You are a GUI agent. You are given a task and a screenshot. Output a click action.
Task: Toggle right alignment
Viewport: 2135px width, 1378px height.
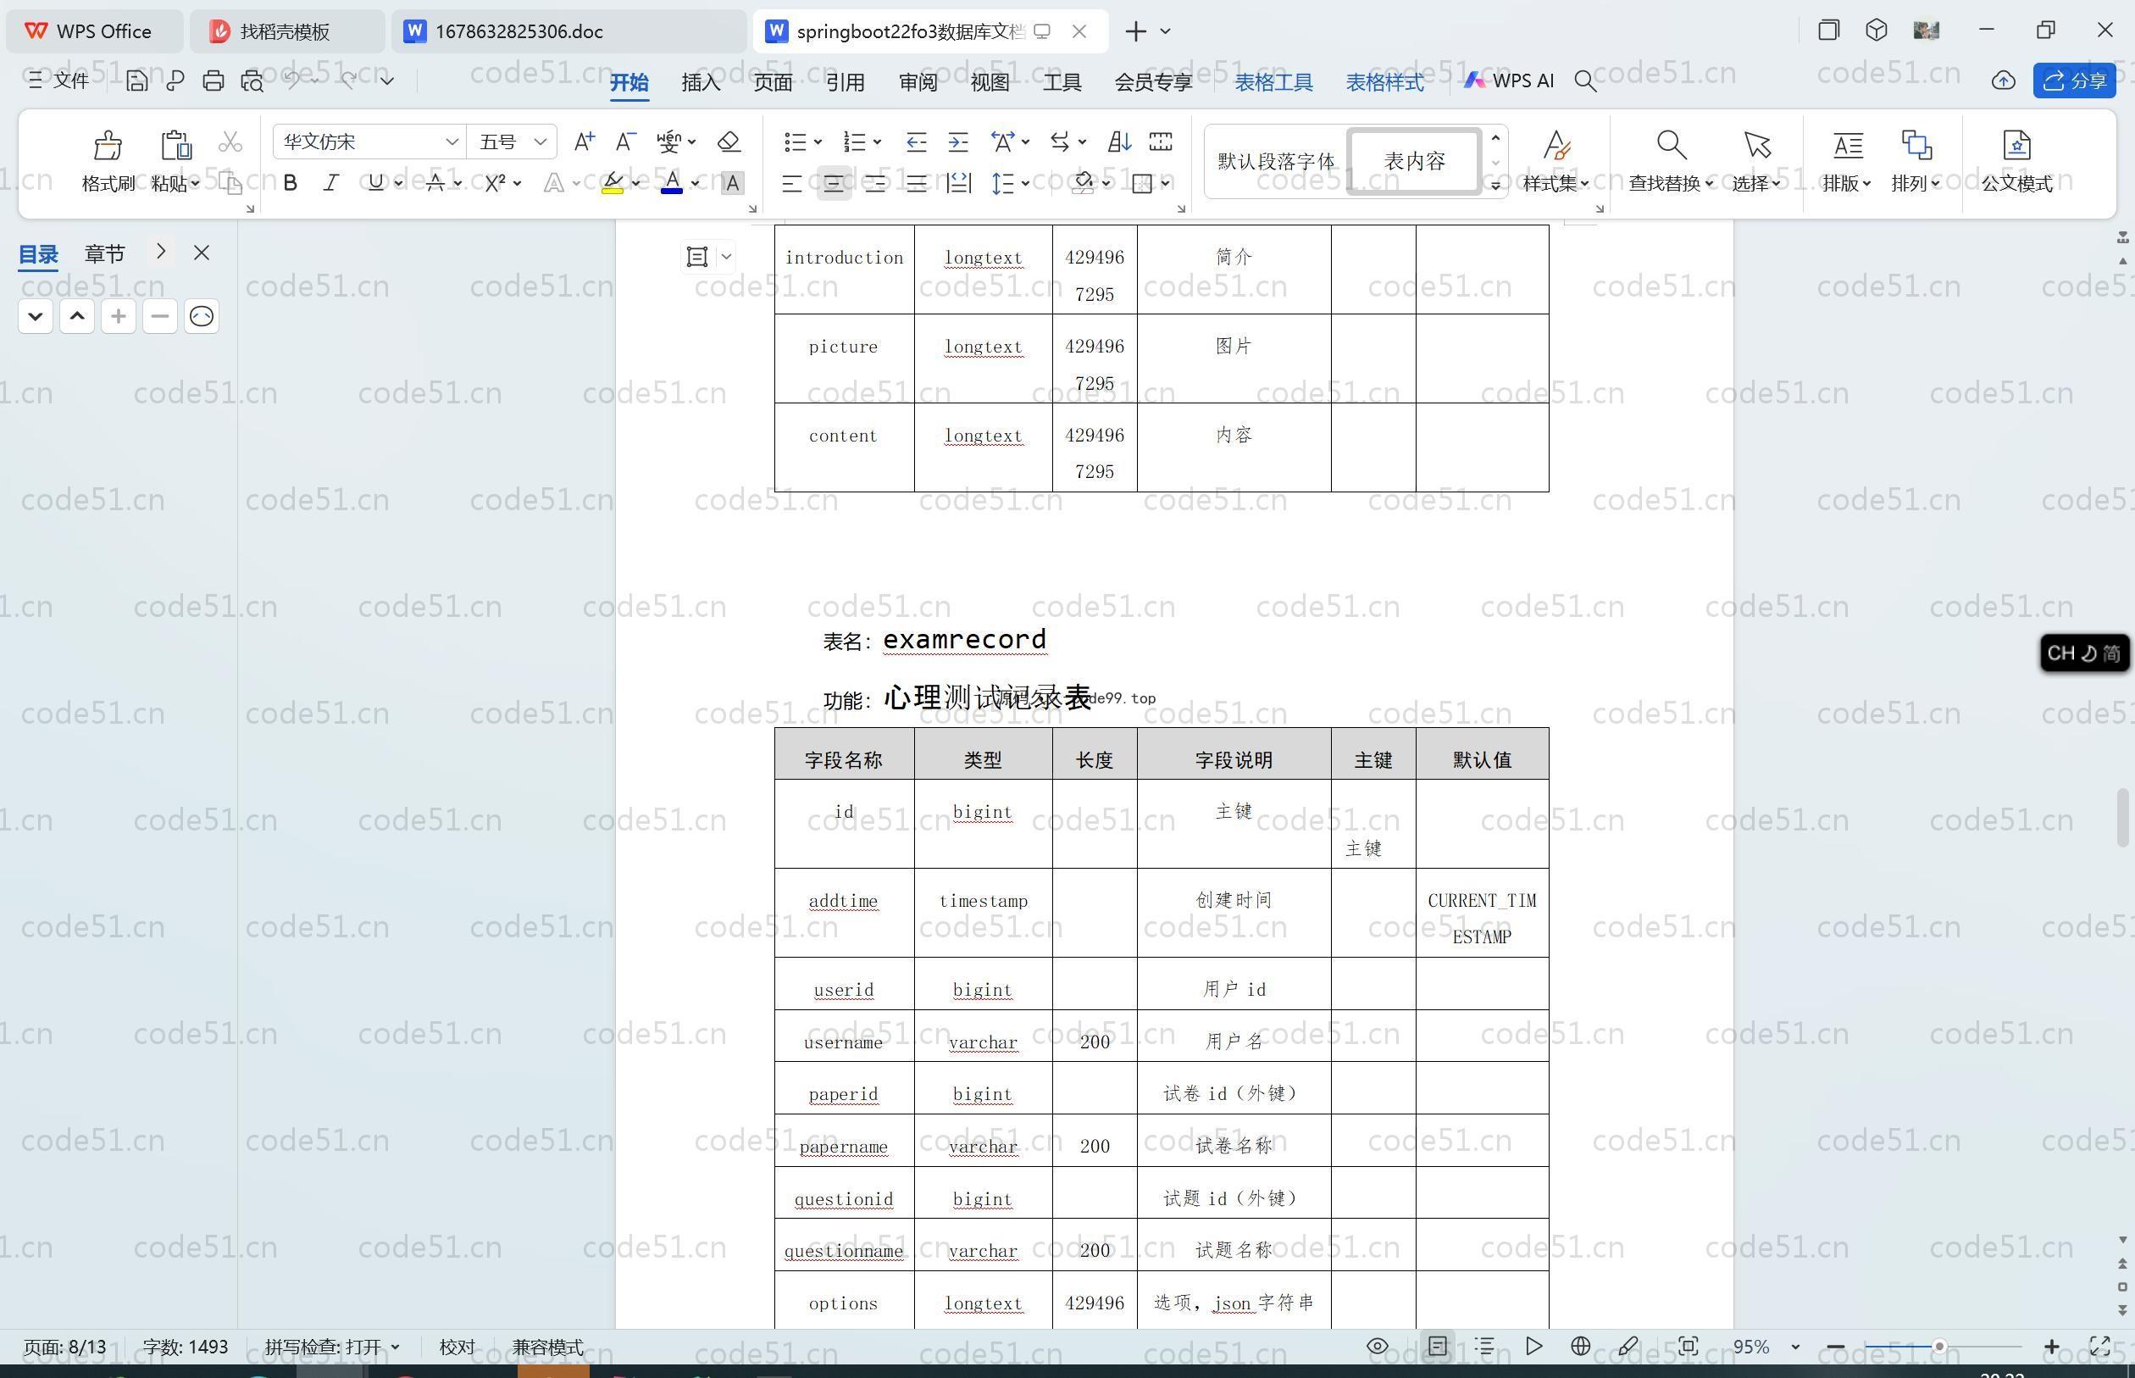click(874, 183)
